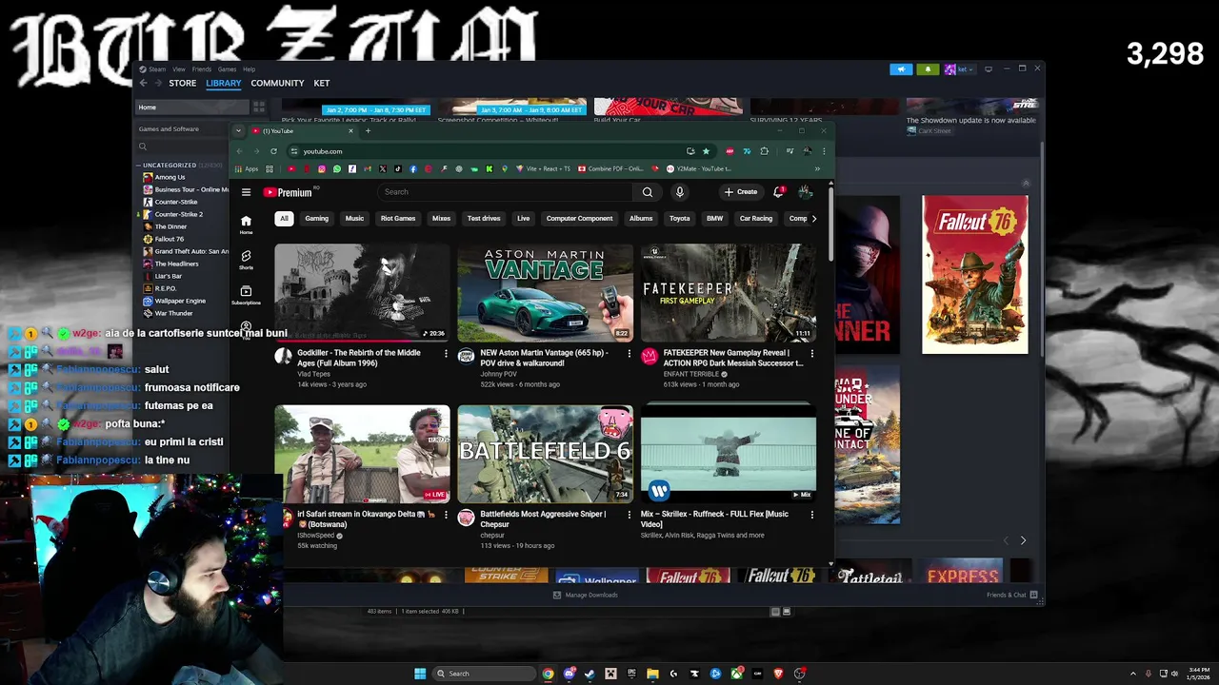The image size is (1219, 685).
Task: Open the Instagram bookmark icon
Action: (321, 169)
